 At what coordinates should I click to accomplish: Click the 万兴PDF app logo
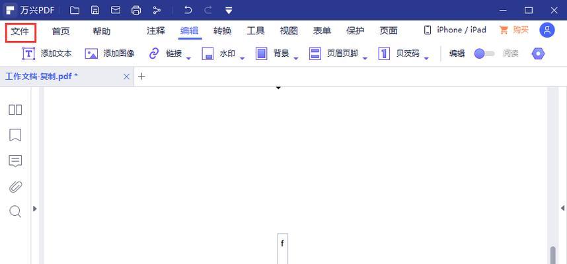click(11, 10)
